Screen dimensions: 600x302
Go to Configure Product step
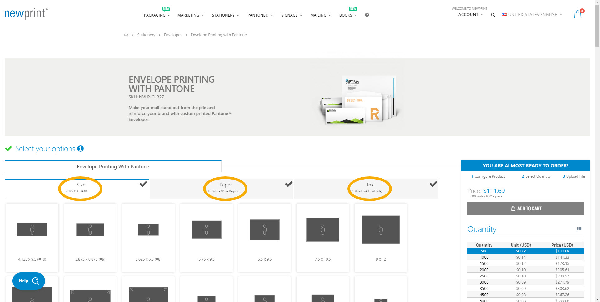(x=488, y=176)
